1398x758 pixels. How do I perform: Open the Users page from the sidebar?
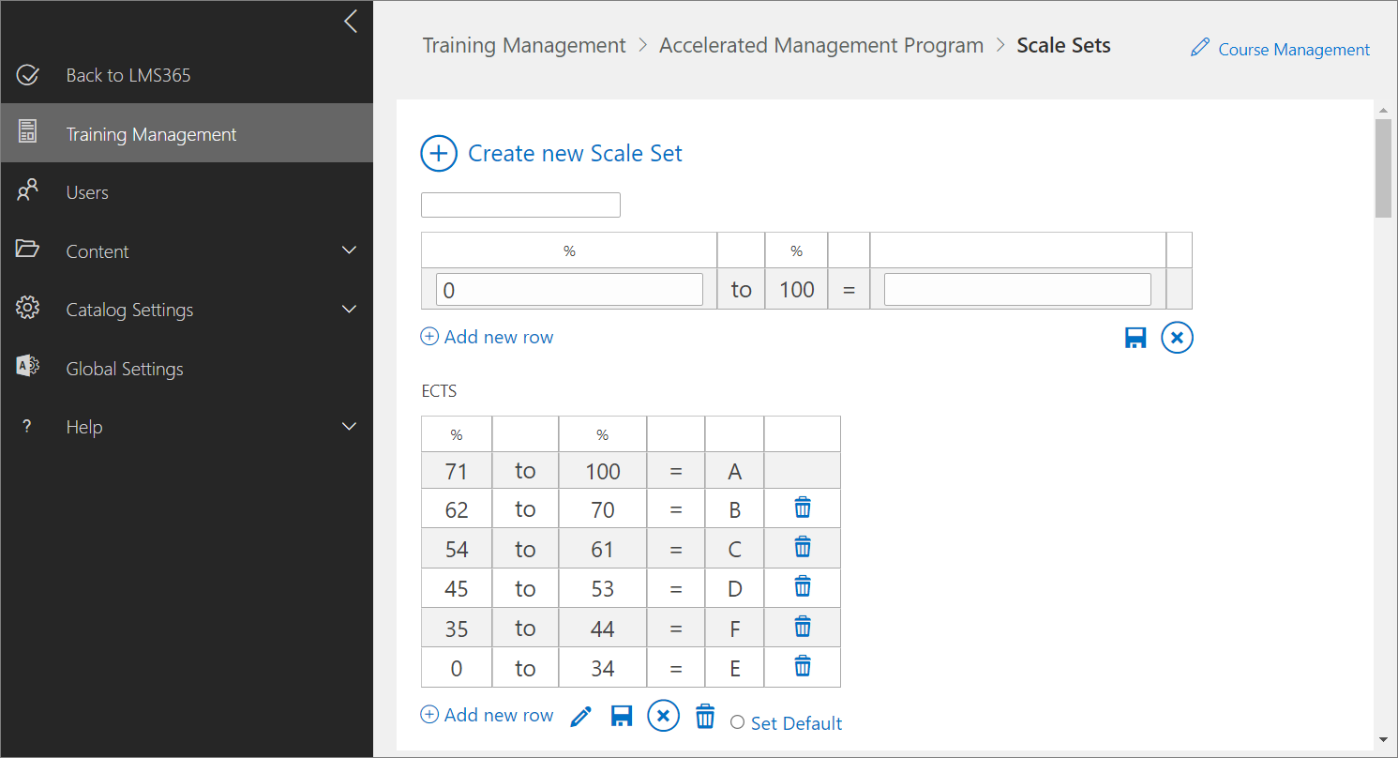tap(87, 192)
